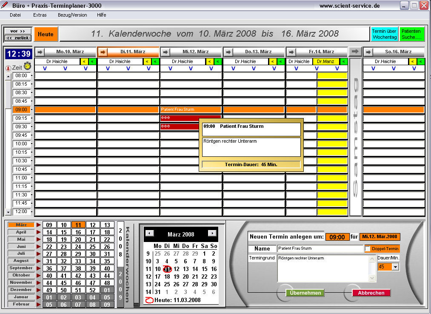The image size is (431, 314).
Task: Click the stopwatch icon next to Zeit
Action: [27, 66]
